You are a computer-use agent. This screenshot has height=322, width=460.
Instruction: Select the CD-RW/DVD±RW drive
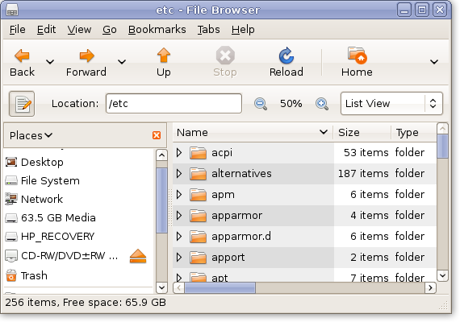61,256
